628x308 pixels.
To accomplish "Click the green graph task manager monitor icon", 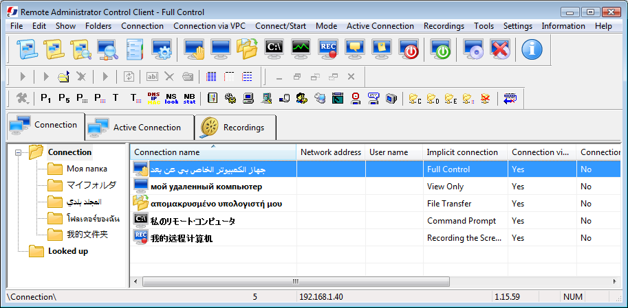I will 301,49.
